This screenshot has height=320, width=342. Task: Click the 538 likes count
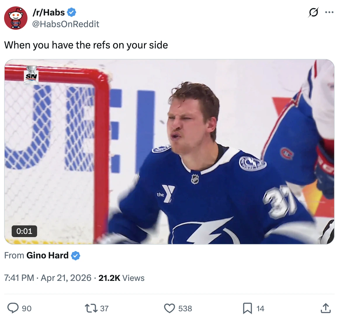click(185, 308)
